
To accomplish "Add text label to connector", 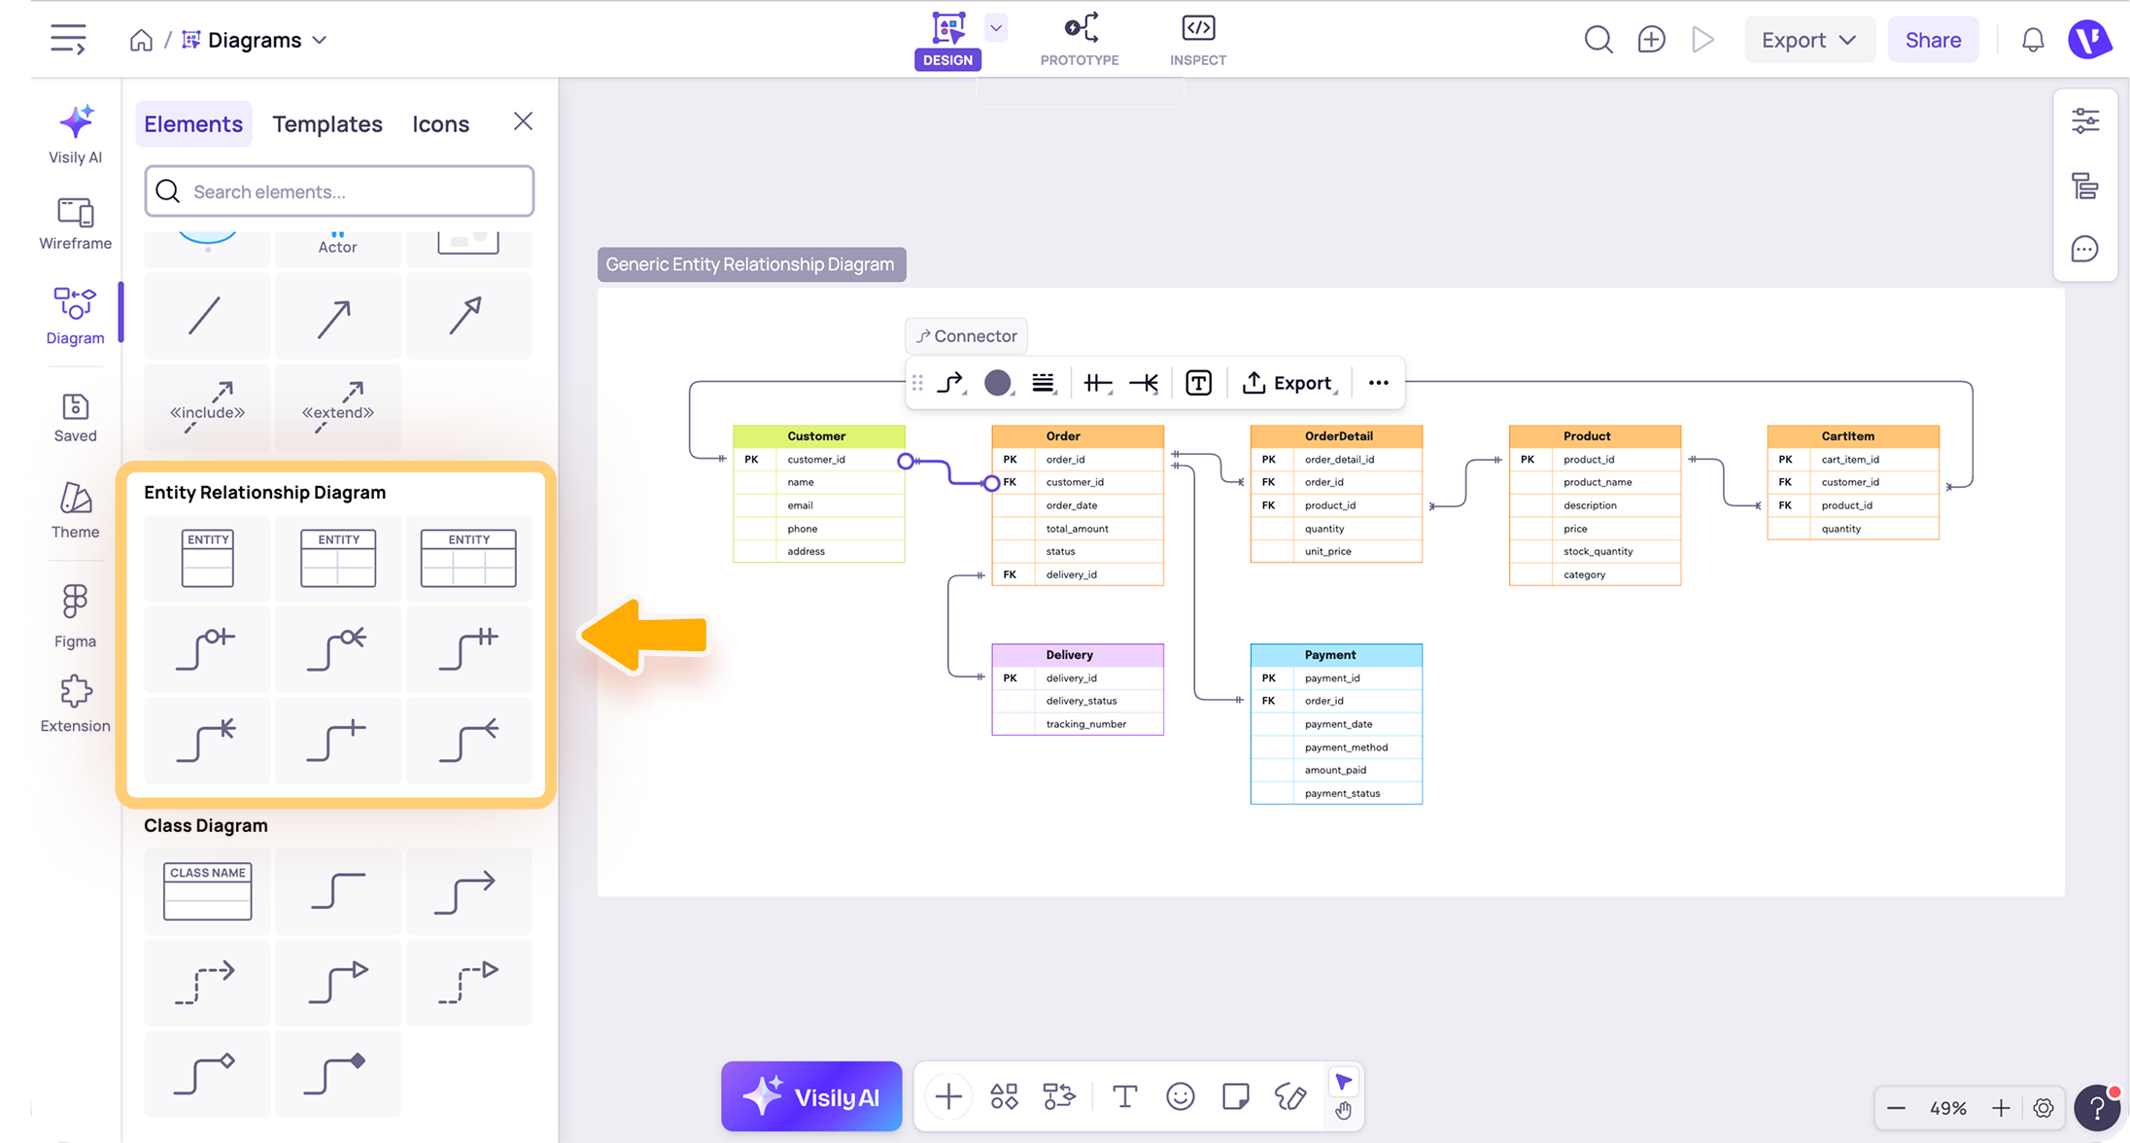I will click(1198, 383).
